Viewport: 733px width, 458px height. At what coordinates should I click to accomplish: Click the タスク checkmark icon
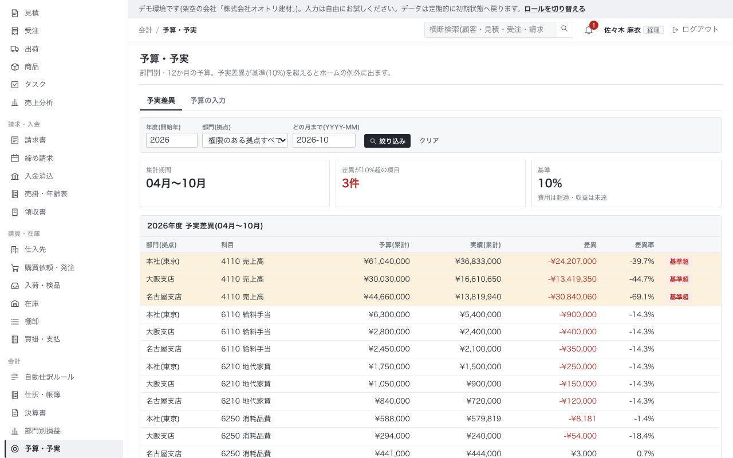tap(15, 85)
